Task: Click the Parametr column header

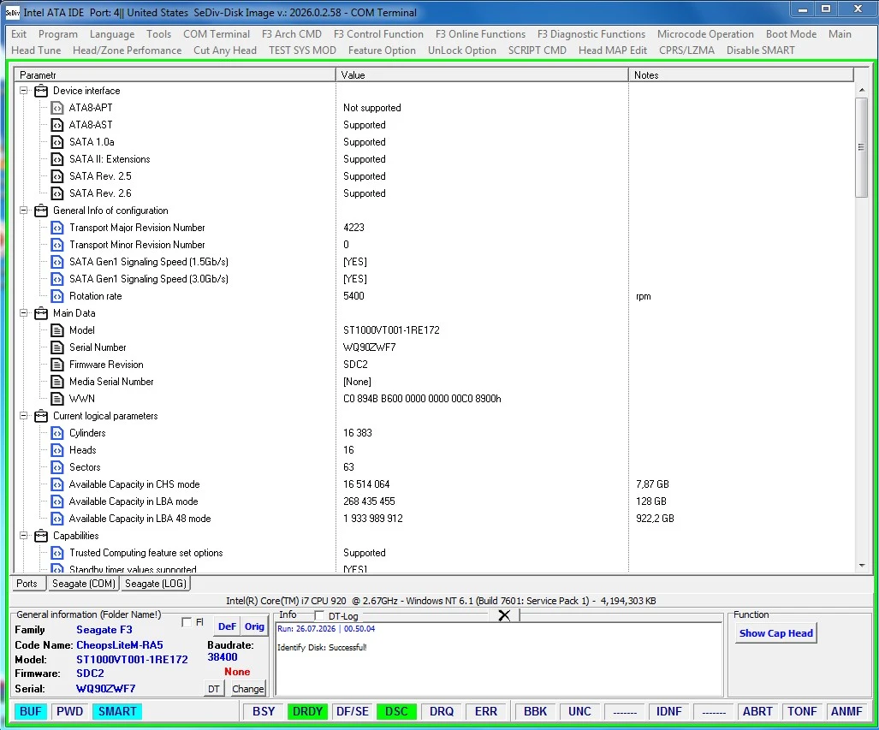Action: (x=175, y=75)
